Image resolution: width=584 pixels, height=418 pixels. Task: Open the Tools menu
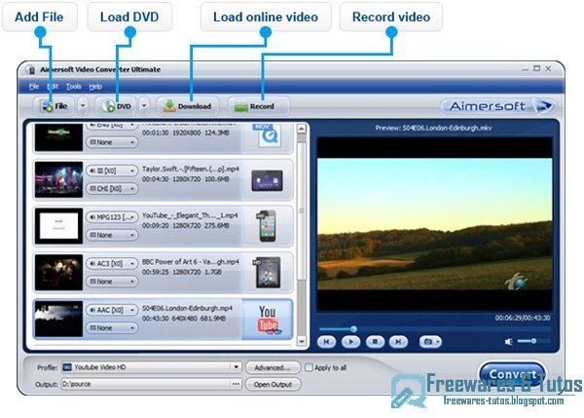pyautogui.click(x=73, y=87)
